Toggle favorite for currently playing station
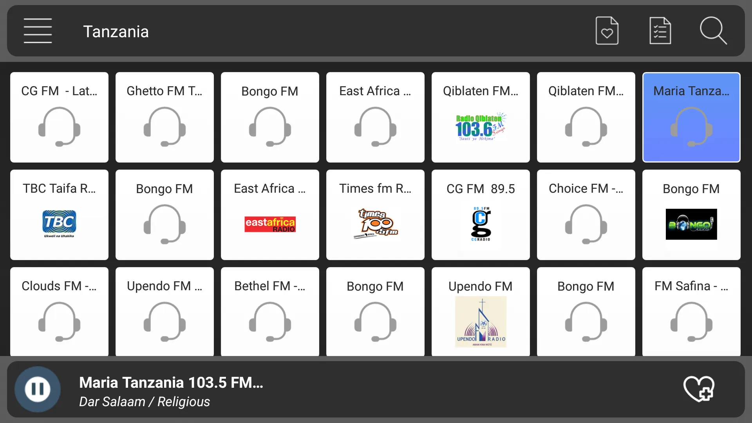The height and width of the screenshot is (423, 752). [699, 389]
